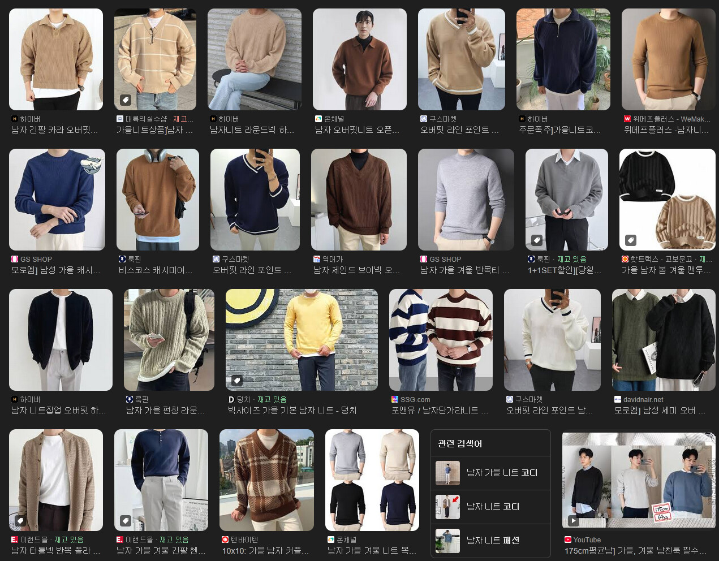Click the 온채널 favicon above 남자 가을 겨울 니트 목
Viewport: 719px width, 561px height.
[x=331, y=540]
